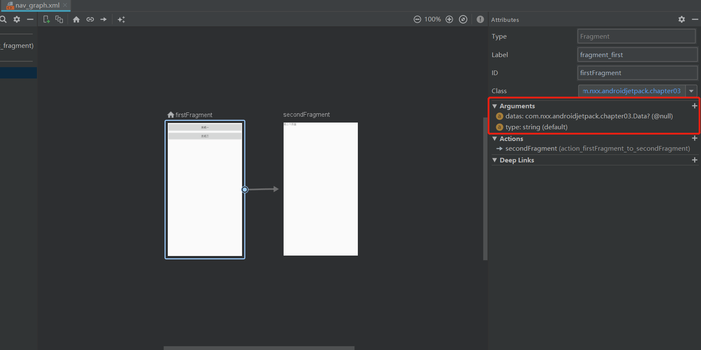The width and height of the screenshot is (701, 350).
Task: Select the datas argument row
Action: point(595,116)
